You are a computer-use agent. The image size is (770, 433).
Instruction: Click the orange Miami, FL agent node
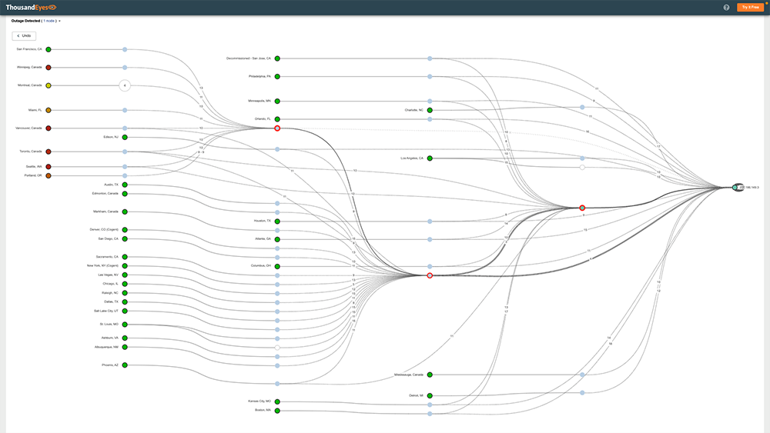point(49,110)
